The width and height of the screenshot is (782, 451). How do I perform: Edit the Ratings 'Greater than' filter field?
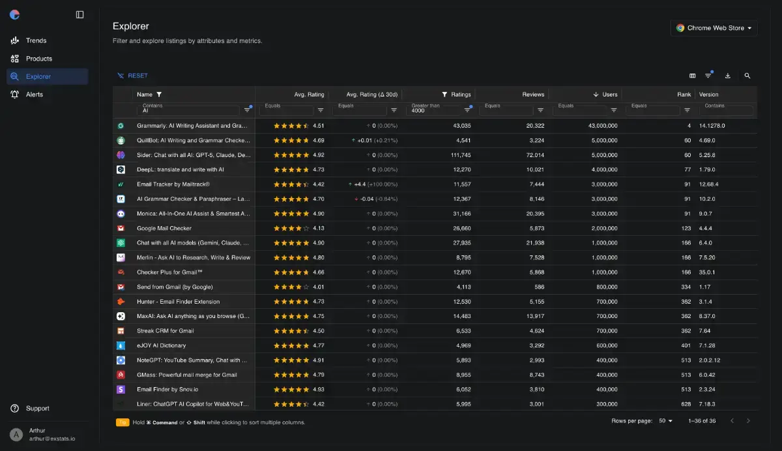pos(435,110)
